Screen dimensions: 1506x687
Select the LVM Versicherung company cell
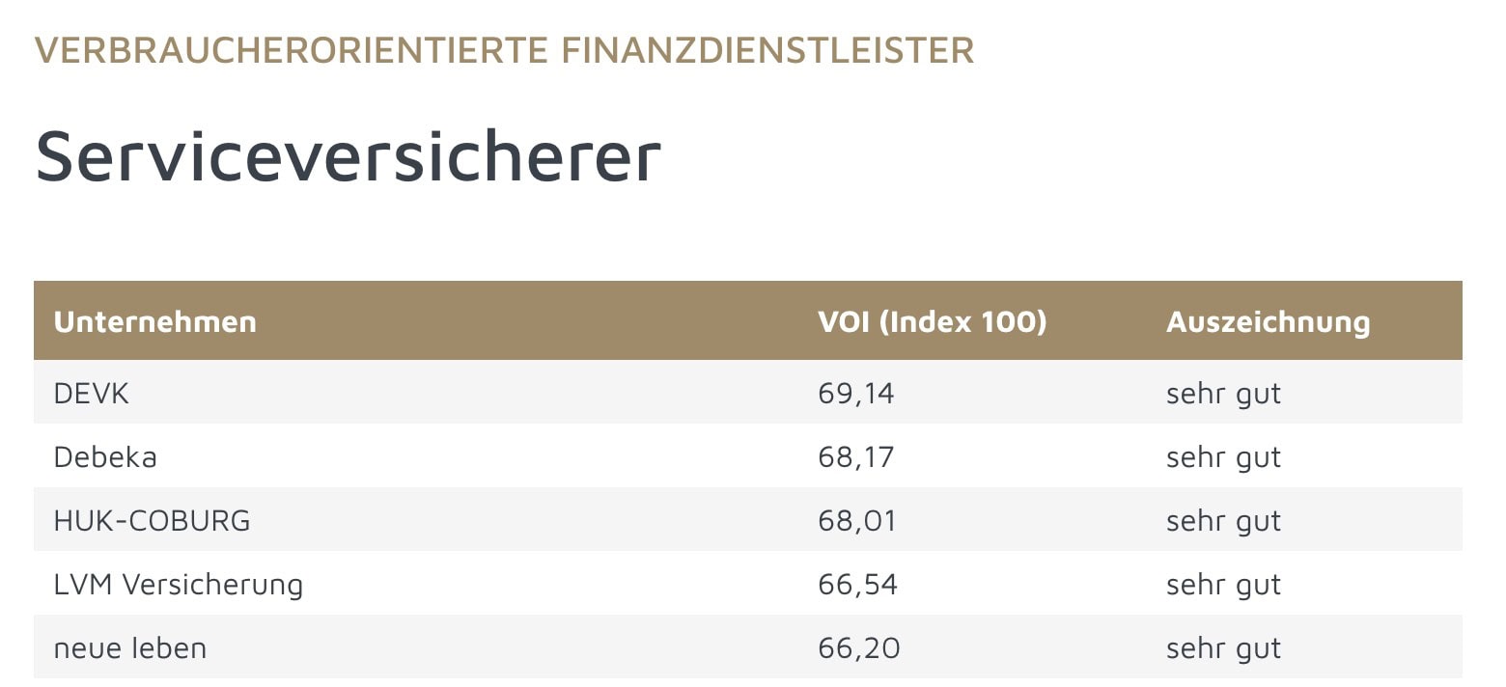click(178, 584)
